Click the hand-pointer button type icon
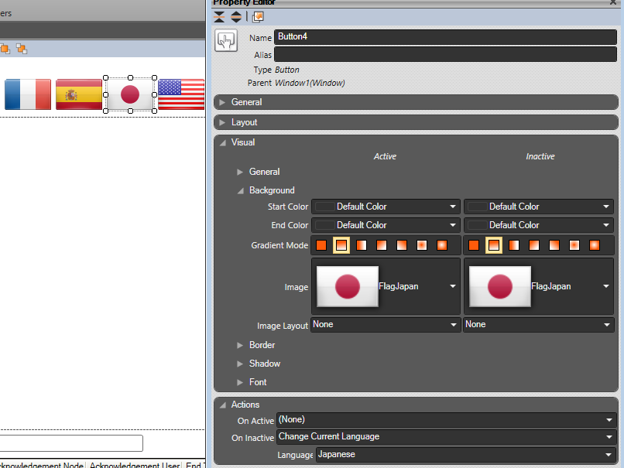This screenshot has height=468, width=624. click(x=226, y=40)
